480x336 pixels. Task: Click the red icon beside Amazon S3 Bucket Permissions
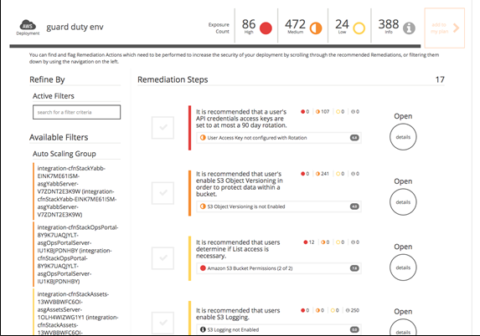203,268
